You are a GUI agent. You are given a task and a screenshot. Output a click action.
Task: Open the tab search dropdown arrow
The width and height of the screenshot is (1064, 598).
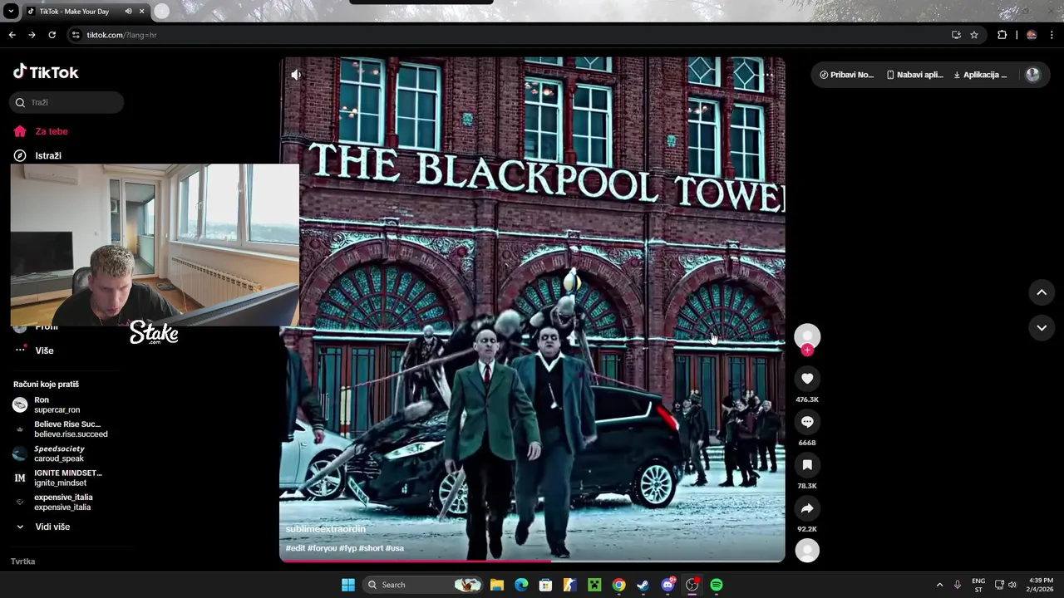pos(11,12)
